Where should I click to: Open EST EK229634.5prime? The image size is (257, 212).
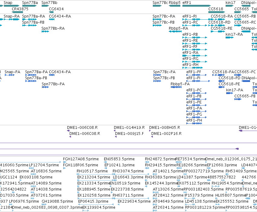pos(119,205)
